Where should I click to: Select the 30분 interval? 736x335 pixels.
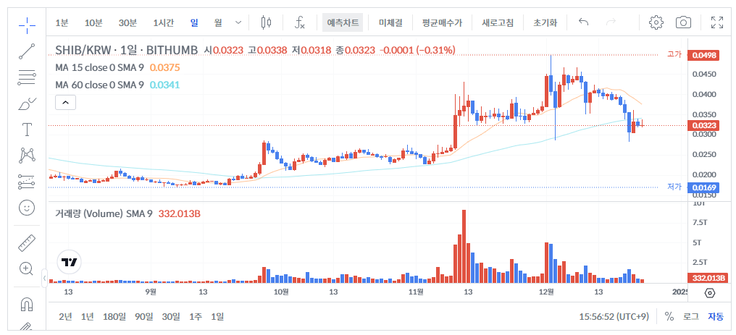pos(127,22)
